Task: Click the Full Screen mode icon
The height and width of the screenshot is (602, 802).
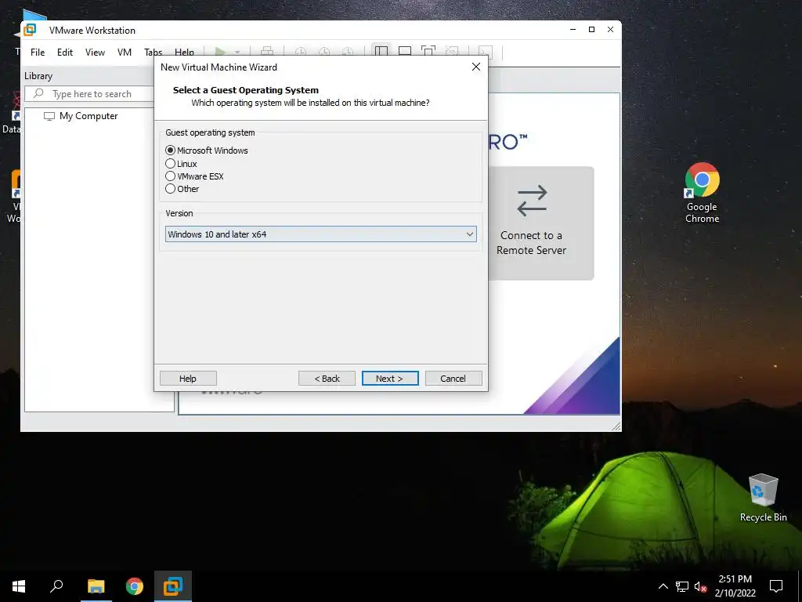Action: [428, 51]
